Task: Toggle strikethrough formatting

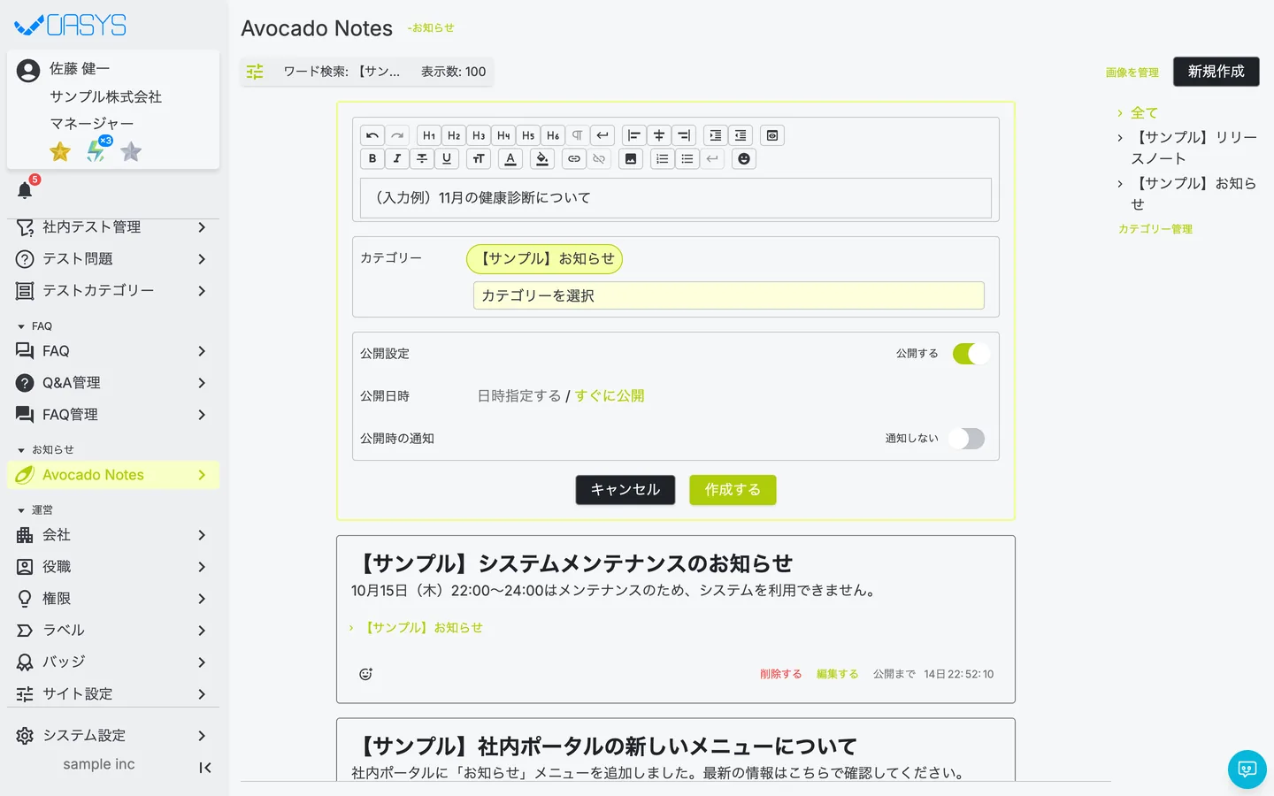Action: point(422,159)
